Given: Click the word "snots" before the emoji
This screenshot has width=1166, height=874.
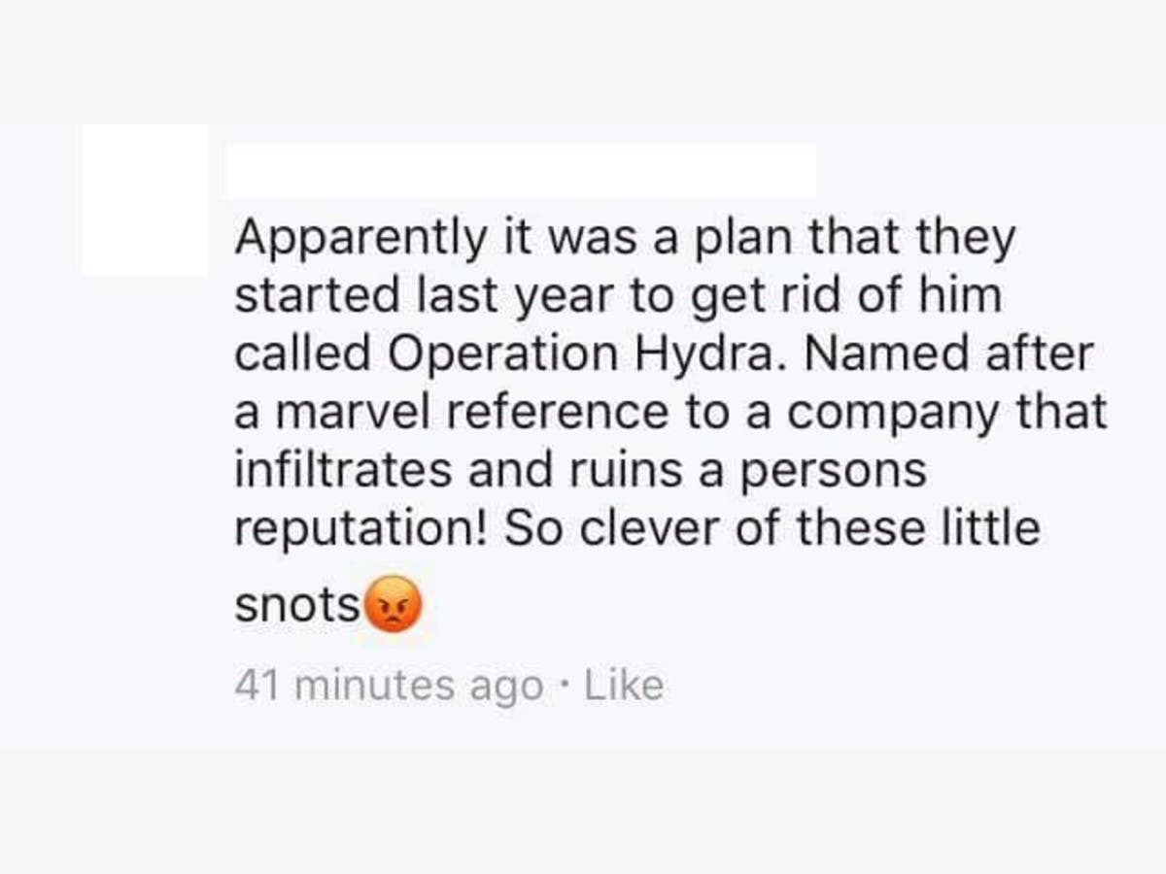Looking at the screenshot, I should tap(296, 606).
